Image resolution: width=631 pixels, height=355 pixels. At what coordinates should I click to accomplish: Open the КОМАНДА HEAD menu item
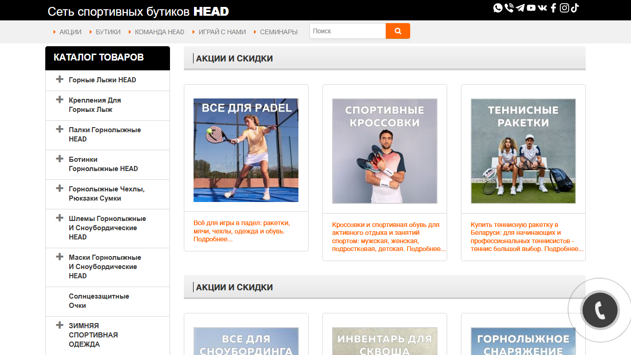[159, 32]
